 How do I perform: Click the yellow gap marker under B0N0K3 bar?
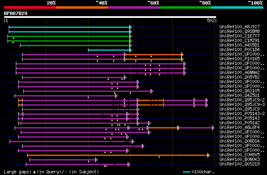(x=88, y=161)
